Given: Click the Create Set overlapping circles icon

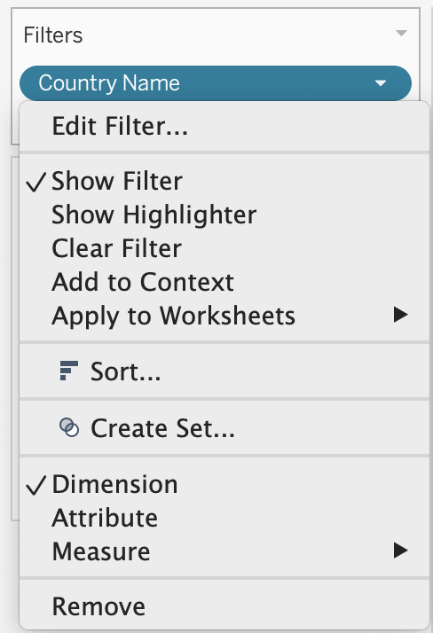Looking at the screenshot, I should 69,427.
